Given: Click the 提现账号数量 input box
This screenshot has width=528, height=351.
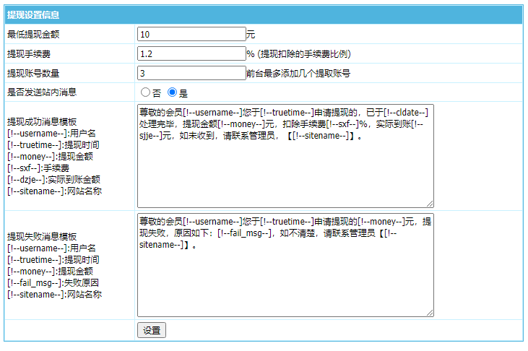Looking at the screenshot, I should coord(191,73).
